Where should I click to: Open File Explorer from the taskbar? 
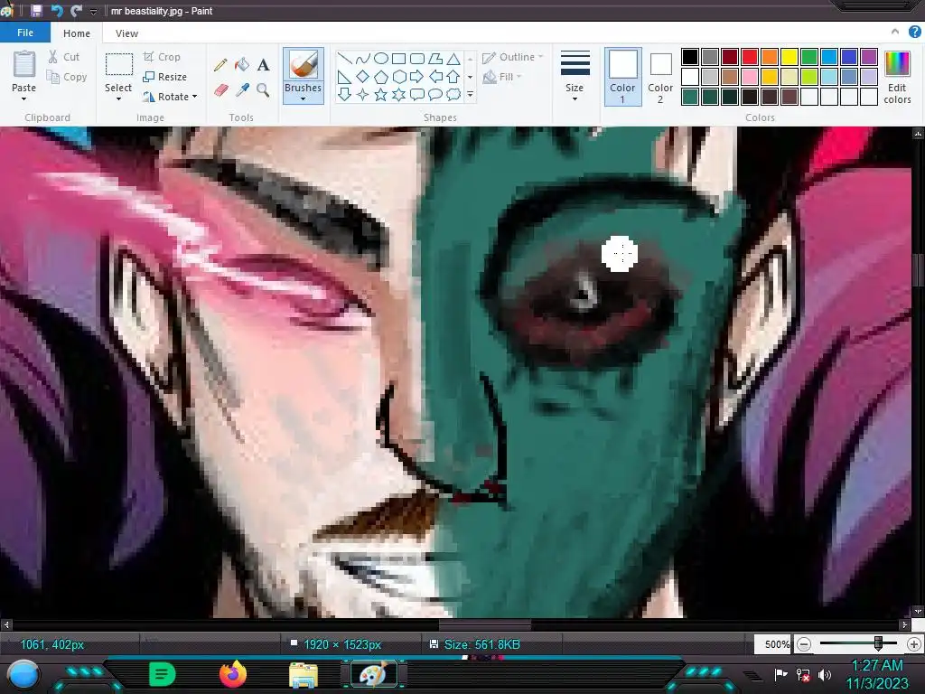(304, 675)
